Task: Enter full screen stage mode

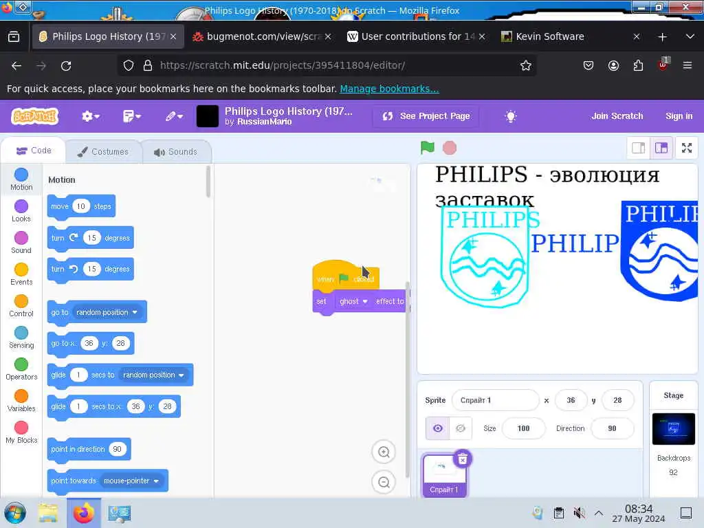Action: [x=687, y=148]
